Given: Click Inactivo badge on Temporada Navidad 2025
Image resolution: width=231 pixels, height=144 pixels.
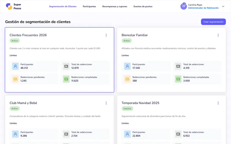Looking at the screenshot, I should (127, 109).
